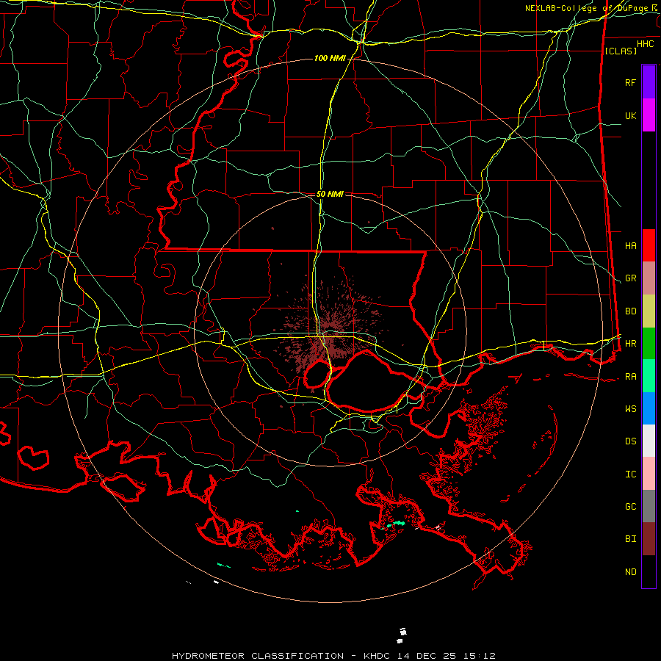Select the BD yellow legend swatch
This screenshot has height=661, width=661.
[649, 311]
